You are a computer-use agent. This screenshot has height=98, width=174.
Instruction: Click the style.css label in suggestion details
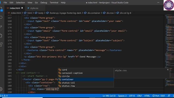coord(121,71)
